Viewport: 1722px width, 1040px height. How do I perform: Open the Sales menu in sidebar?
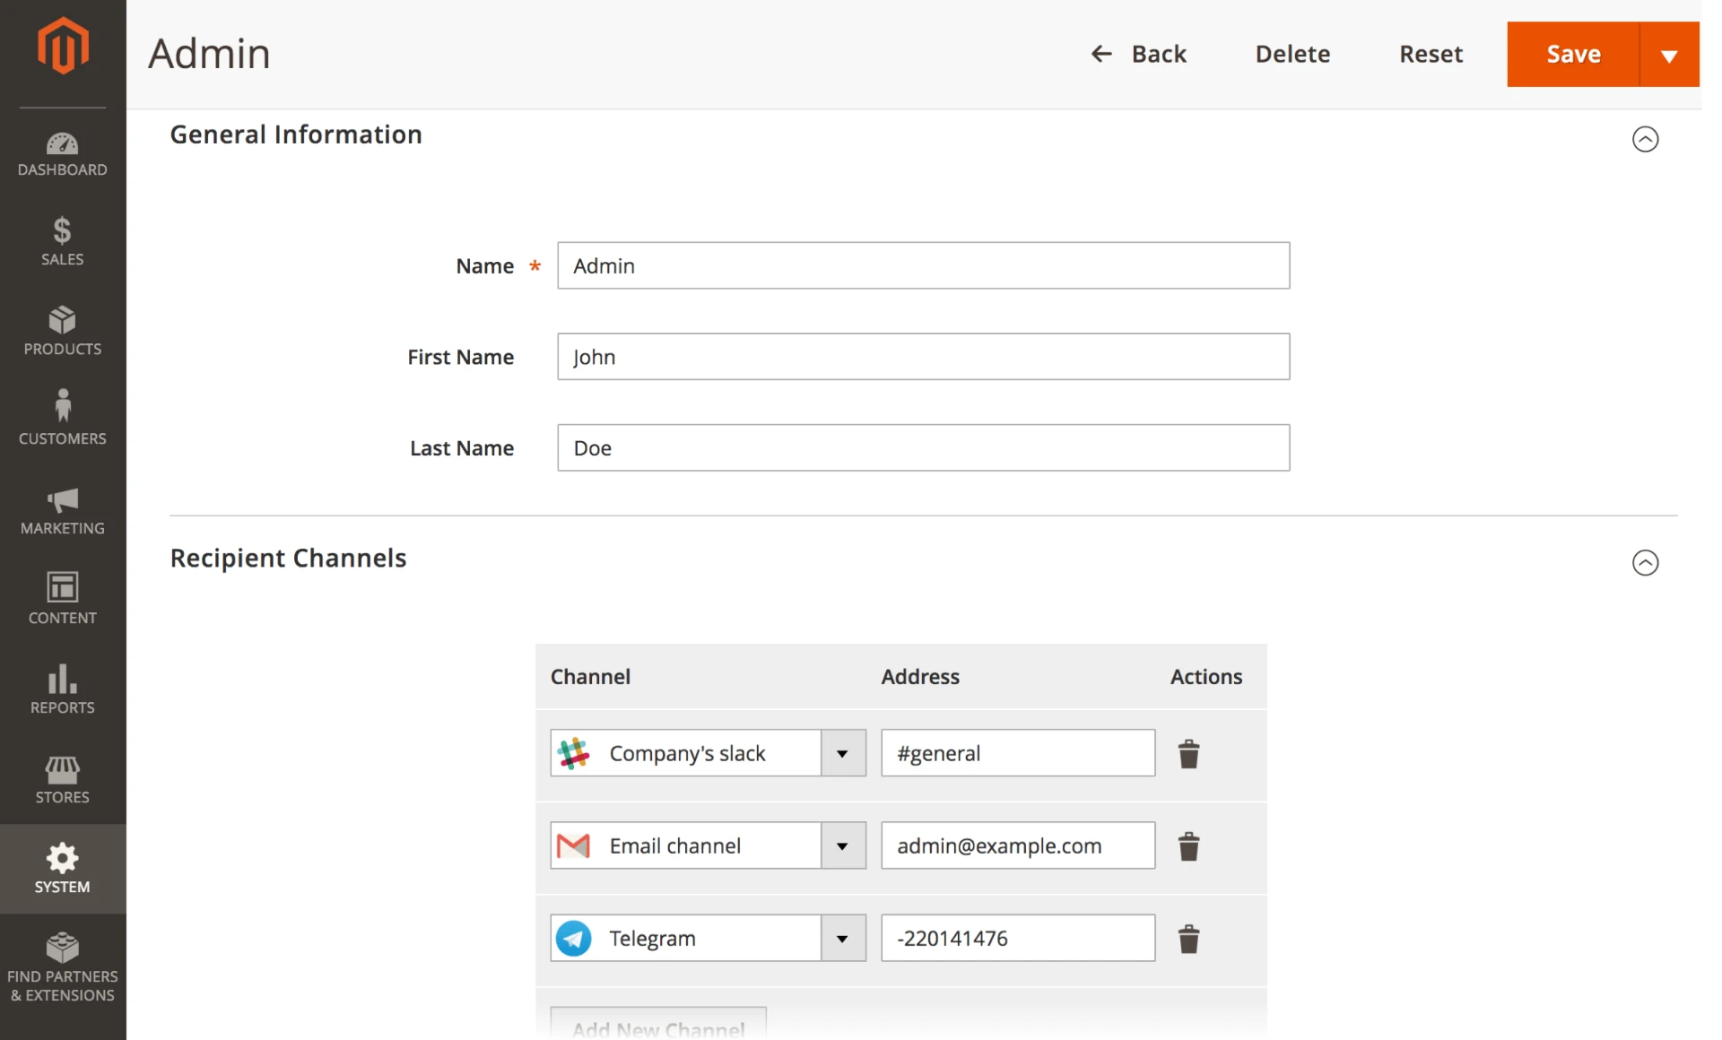[x=63, y=242]
